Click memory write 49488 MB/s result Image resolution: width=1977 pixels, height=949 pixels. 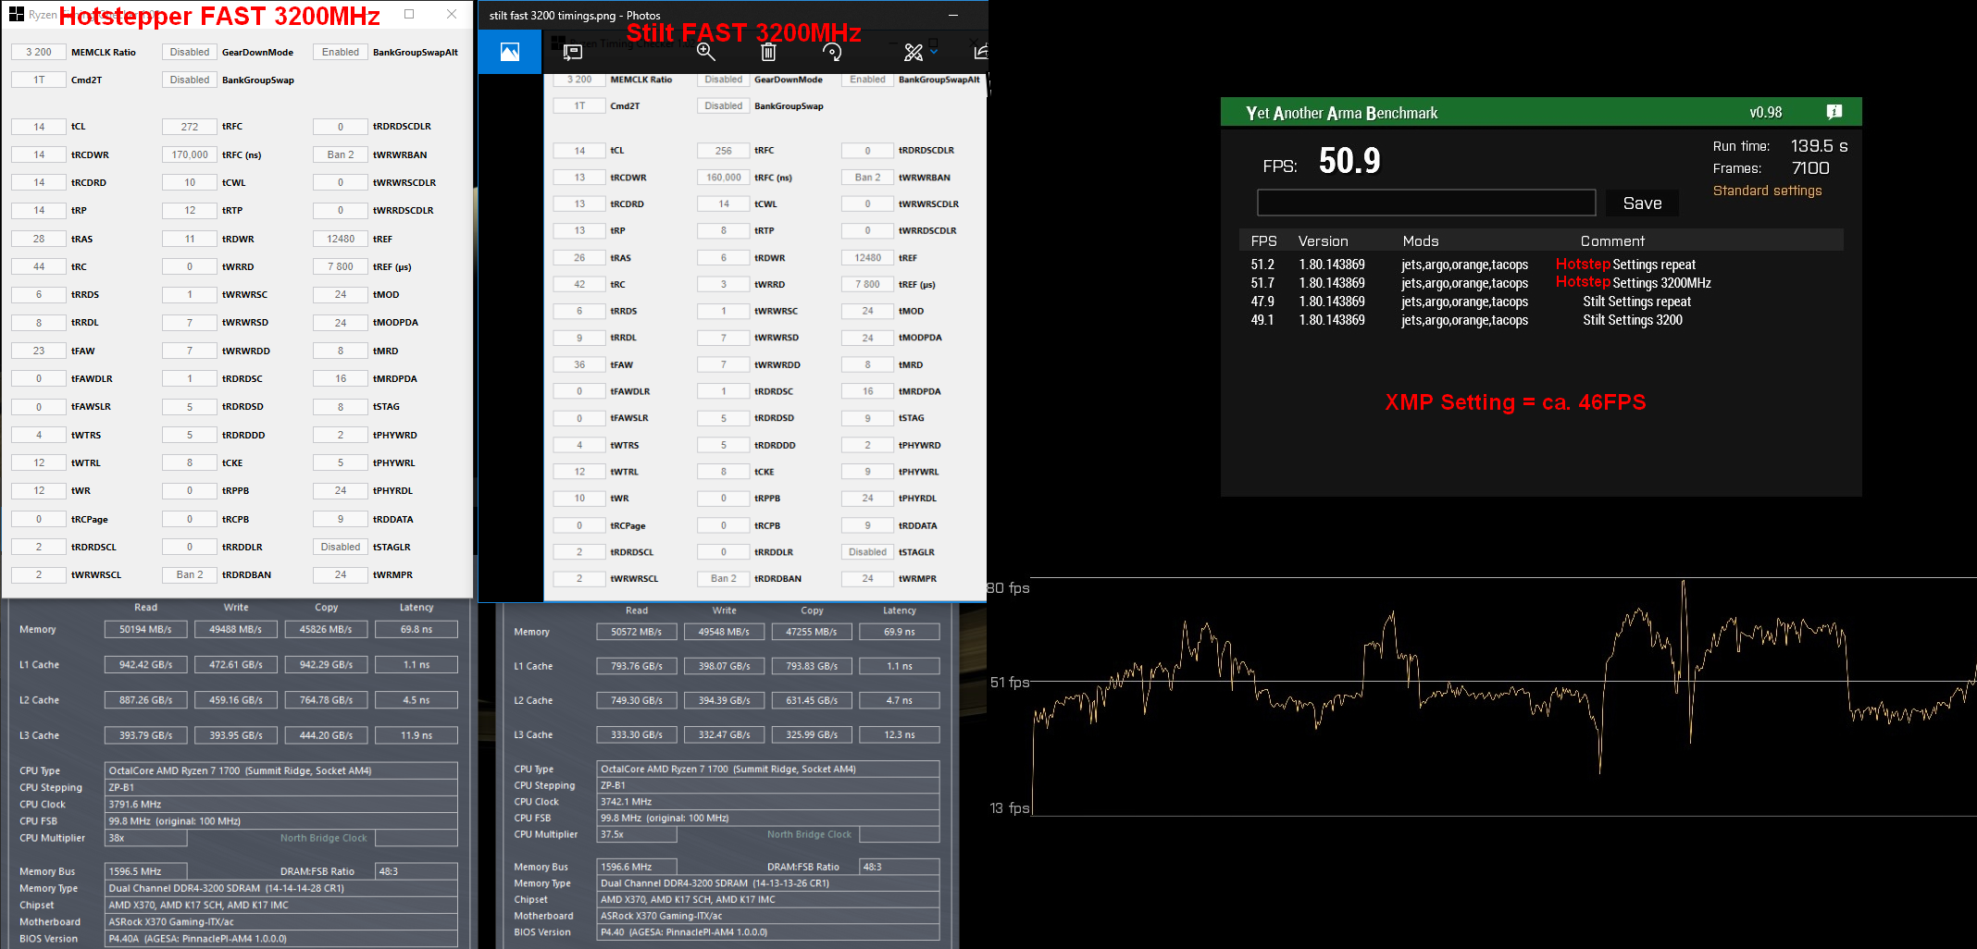pos(236,629)
